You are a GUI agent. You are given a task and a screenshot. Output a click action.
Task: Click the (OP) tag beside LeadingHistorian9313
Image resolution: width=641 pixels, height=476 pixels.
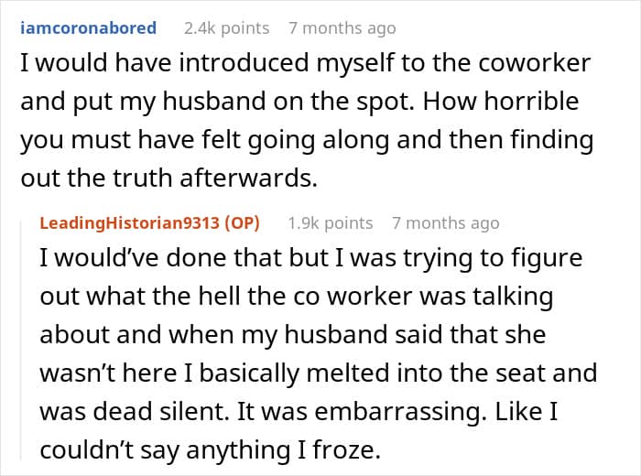click(244, 223)
